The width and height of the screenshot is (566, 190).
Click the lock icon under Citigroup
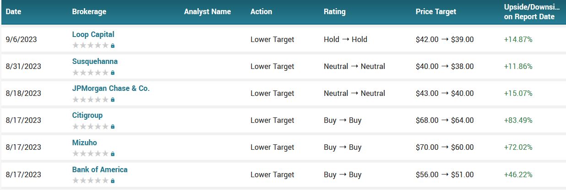pos(113,127)
